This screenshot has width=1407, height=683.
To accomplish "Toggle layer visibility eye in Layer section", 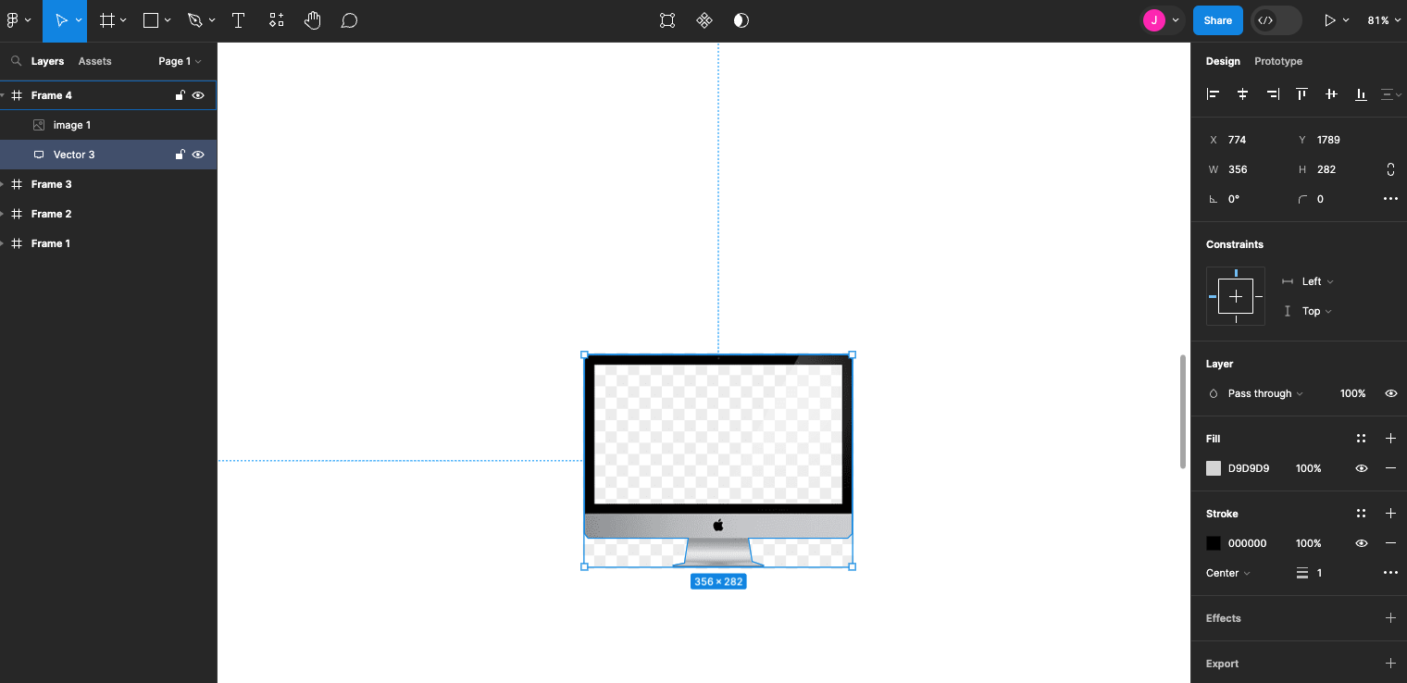I will 1390,393.
